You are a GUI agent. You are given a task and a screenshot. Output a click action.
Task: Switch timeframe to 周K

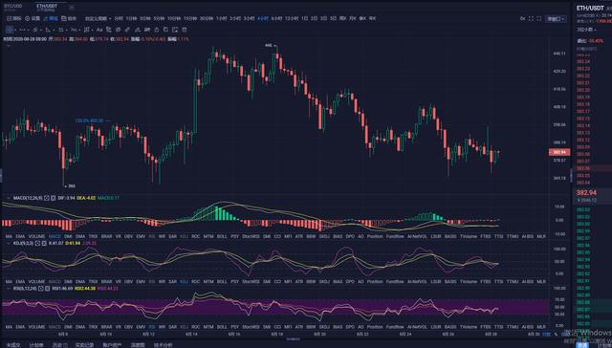click(x=342, y=18)
